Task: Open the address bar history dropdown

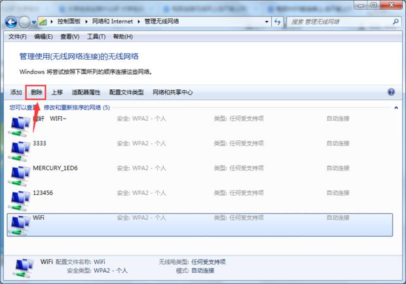Action: click(x=267, y=22)
